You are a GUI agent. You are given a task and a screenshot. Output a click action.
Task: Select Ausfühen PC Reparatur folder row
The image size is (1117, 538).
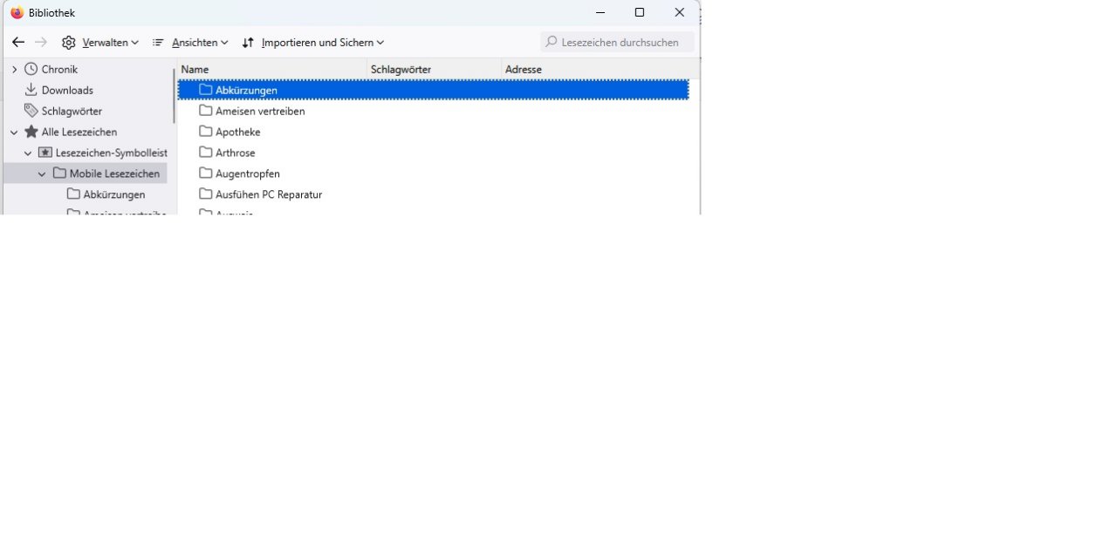click(x=434, y=194)
